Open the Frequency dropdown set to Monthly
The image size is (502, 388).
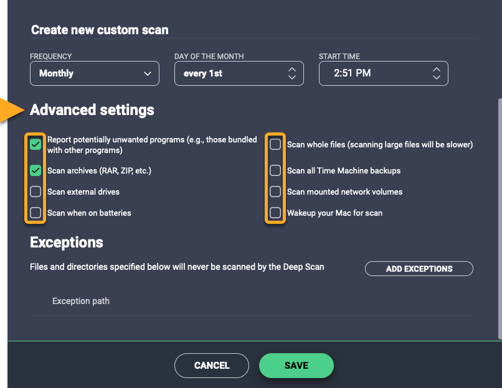95,73
